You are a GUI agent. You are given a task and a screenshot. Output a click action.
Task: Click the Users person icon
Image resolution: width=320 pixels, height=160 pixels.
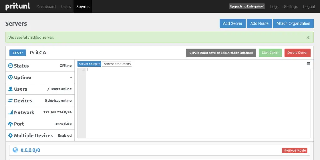[x=11, y=89]
